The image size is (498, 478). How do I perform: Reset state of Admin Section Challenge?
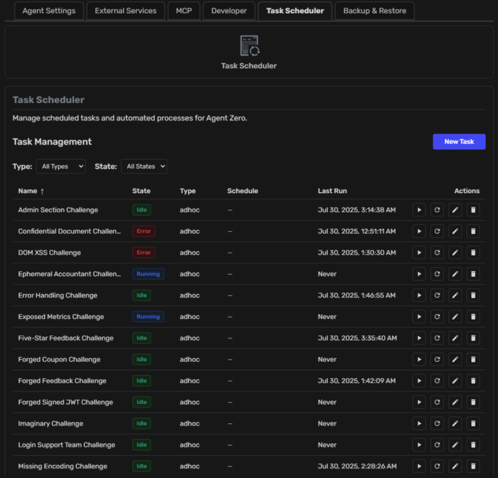(x=437, y=210)
